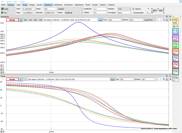Open the Resistor 1 kΩ dropdown
This screenshot has height=133, width=182.
pos(123,9)
